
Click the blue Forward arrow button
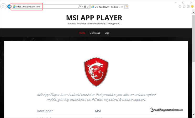pos(9,7)
